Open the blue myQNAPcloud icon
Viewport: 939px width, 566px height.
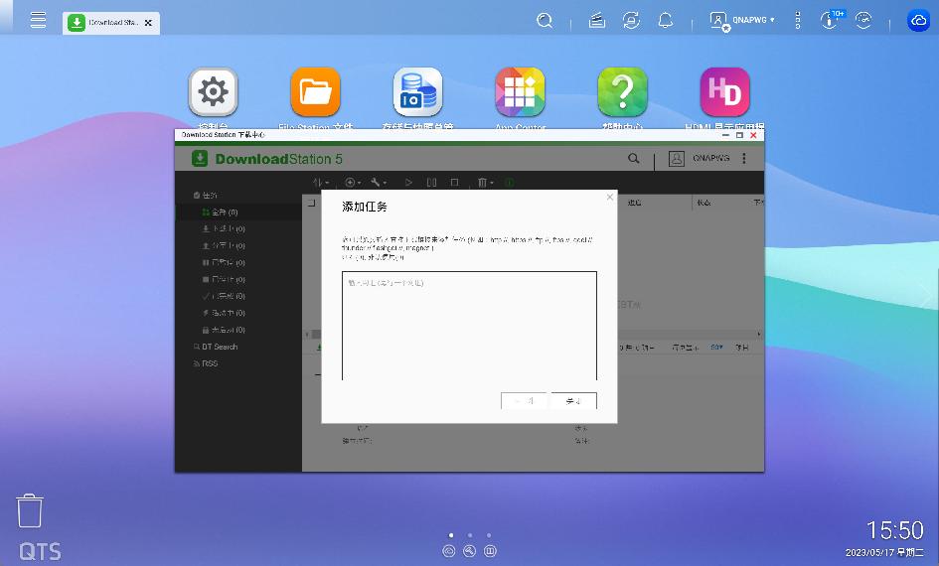coord(919,20)
